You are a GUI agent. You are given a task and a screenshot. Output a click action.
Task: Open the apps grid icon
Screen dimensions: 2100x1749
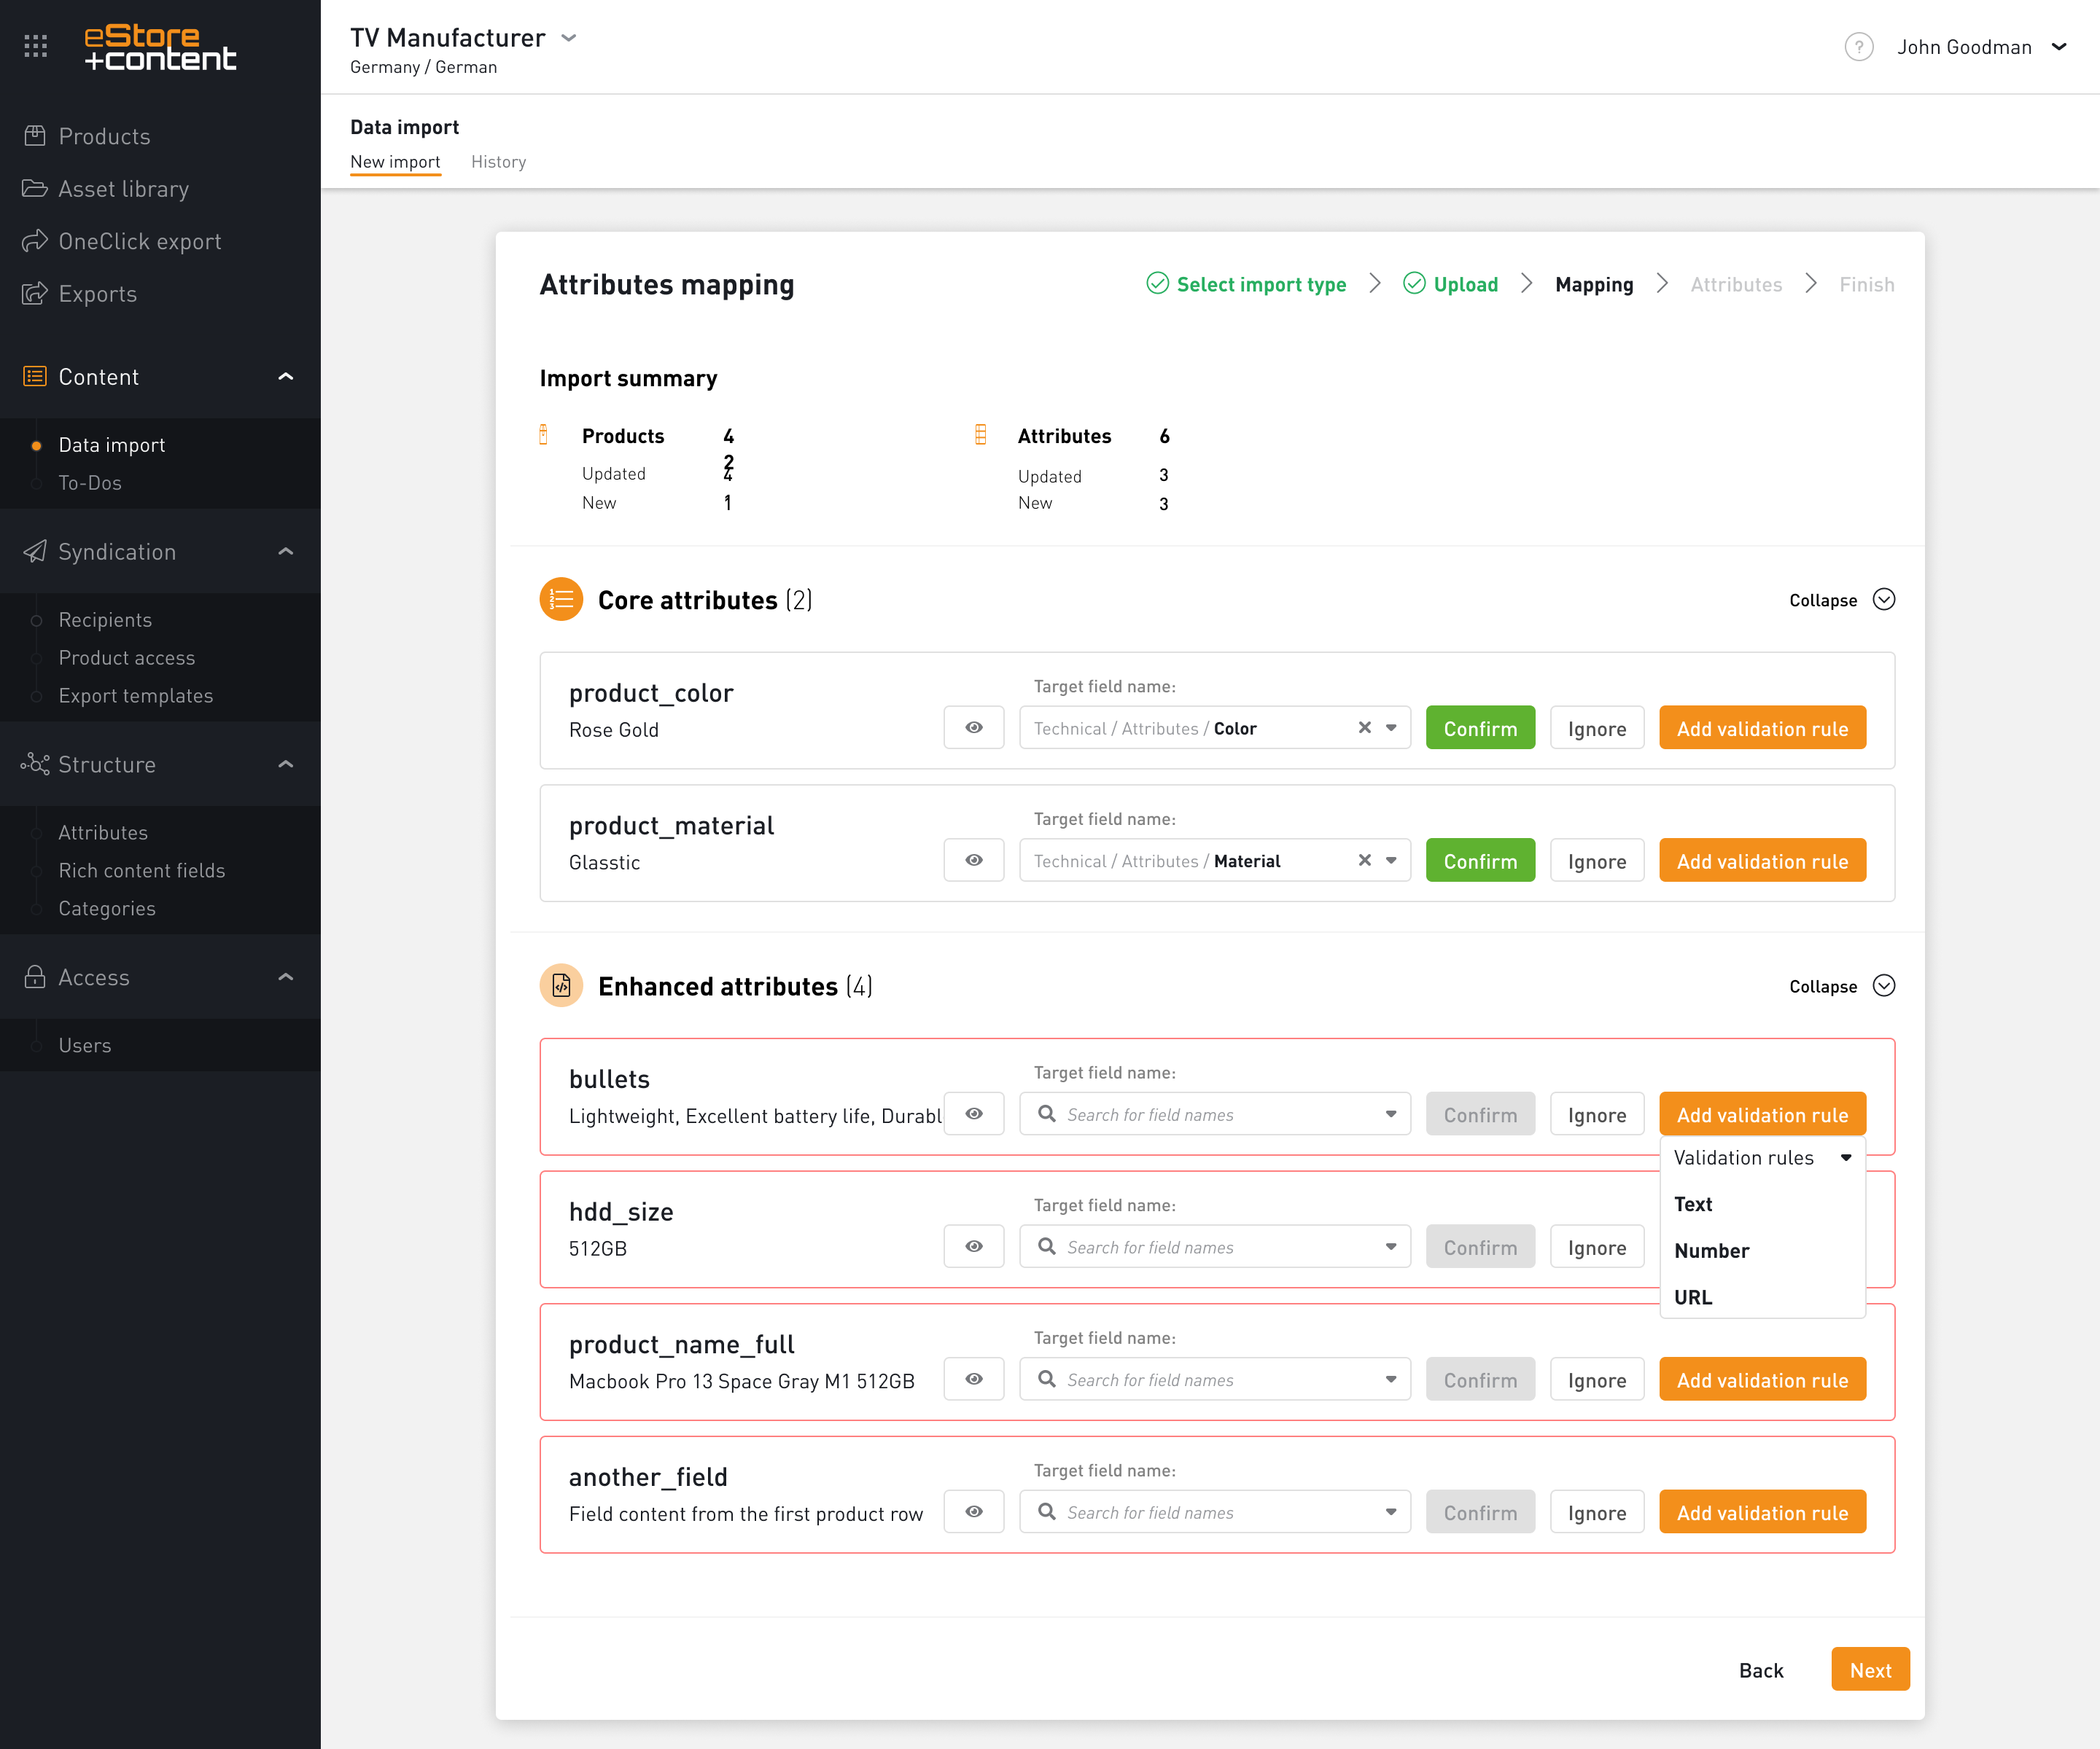coord(36,46)
